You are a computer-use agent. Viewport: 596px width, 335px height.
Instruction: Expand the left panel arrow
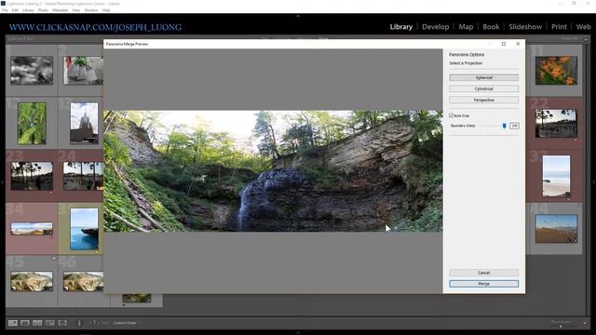tap(2, 182)
